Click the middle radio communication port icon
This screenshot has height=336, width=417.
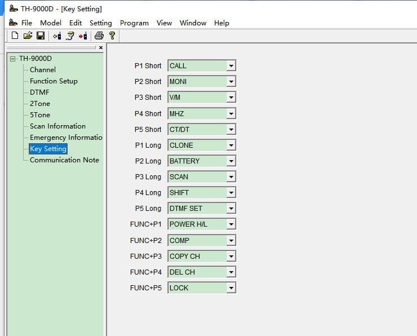click(70, 36)
